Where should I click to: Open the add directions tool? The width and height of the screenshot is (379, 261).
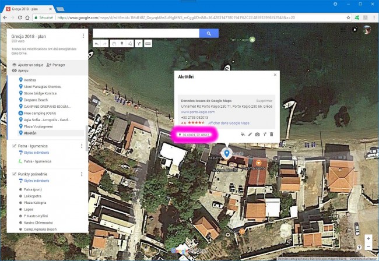click(x=139, y=44)
